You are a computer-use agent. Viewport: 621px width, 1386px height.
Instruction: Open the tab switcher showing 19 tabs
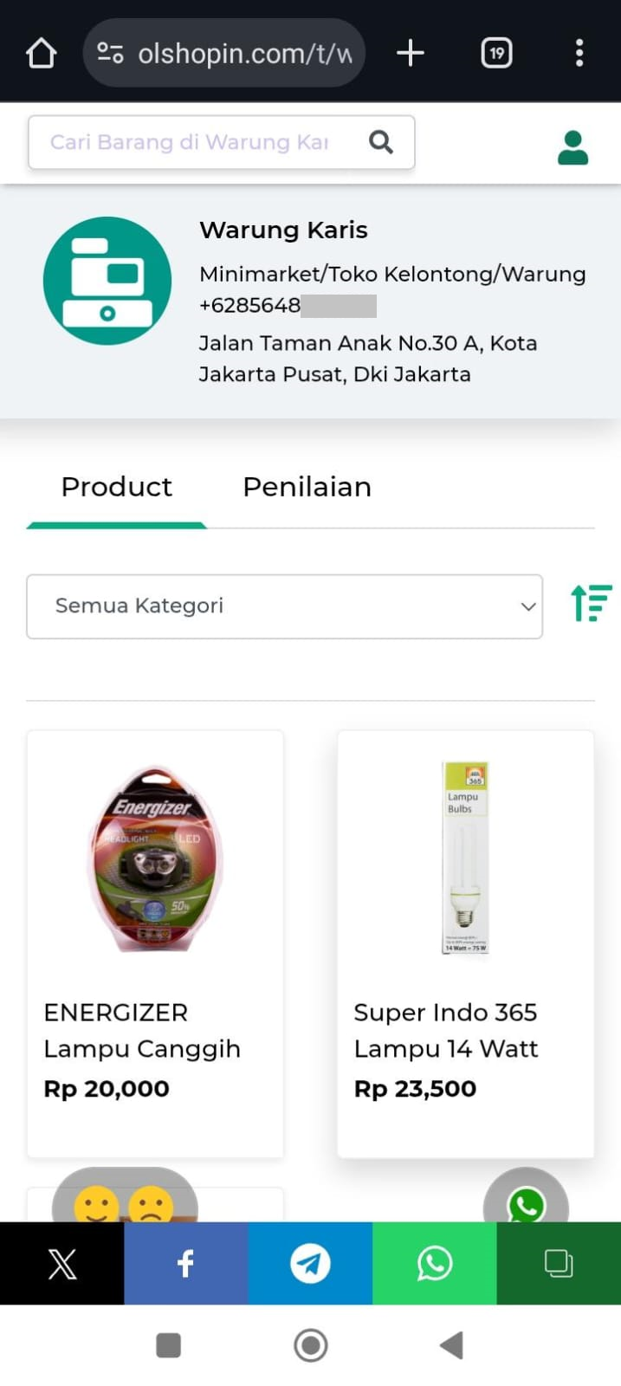(496, 54)
